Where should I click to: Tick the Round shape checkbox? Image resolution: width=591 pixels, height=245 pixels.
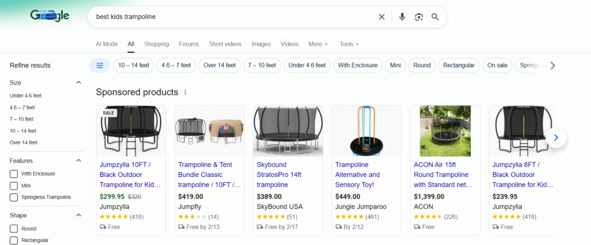pyautogui.click(x=14, y=229)
